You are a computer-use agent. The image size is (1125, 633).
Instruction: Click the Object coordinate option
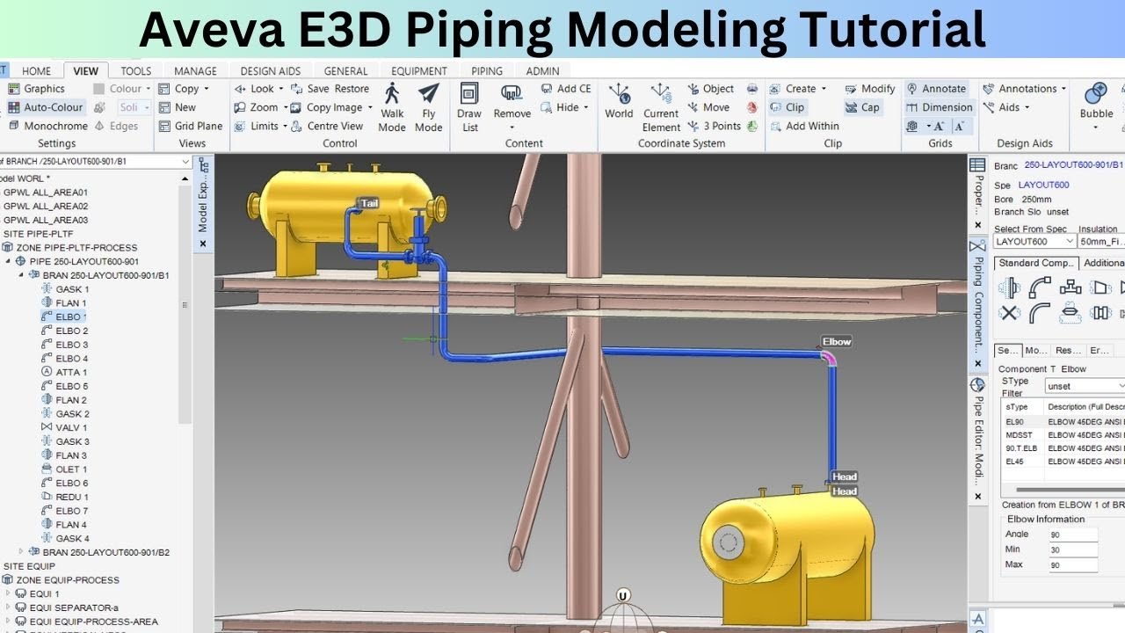[x=710, y=89]
